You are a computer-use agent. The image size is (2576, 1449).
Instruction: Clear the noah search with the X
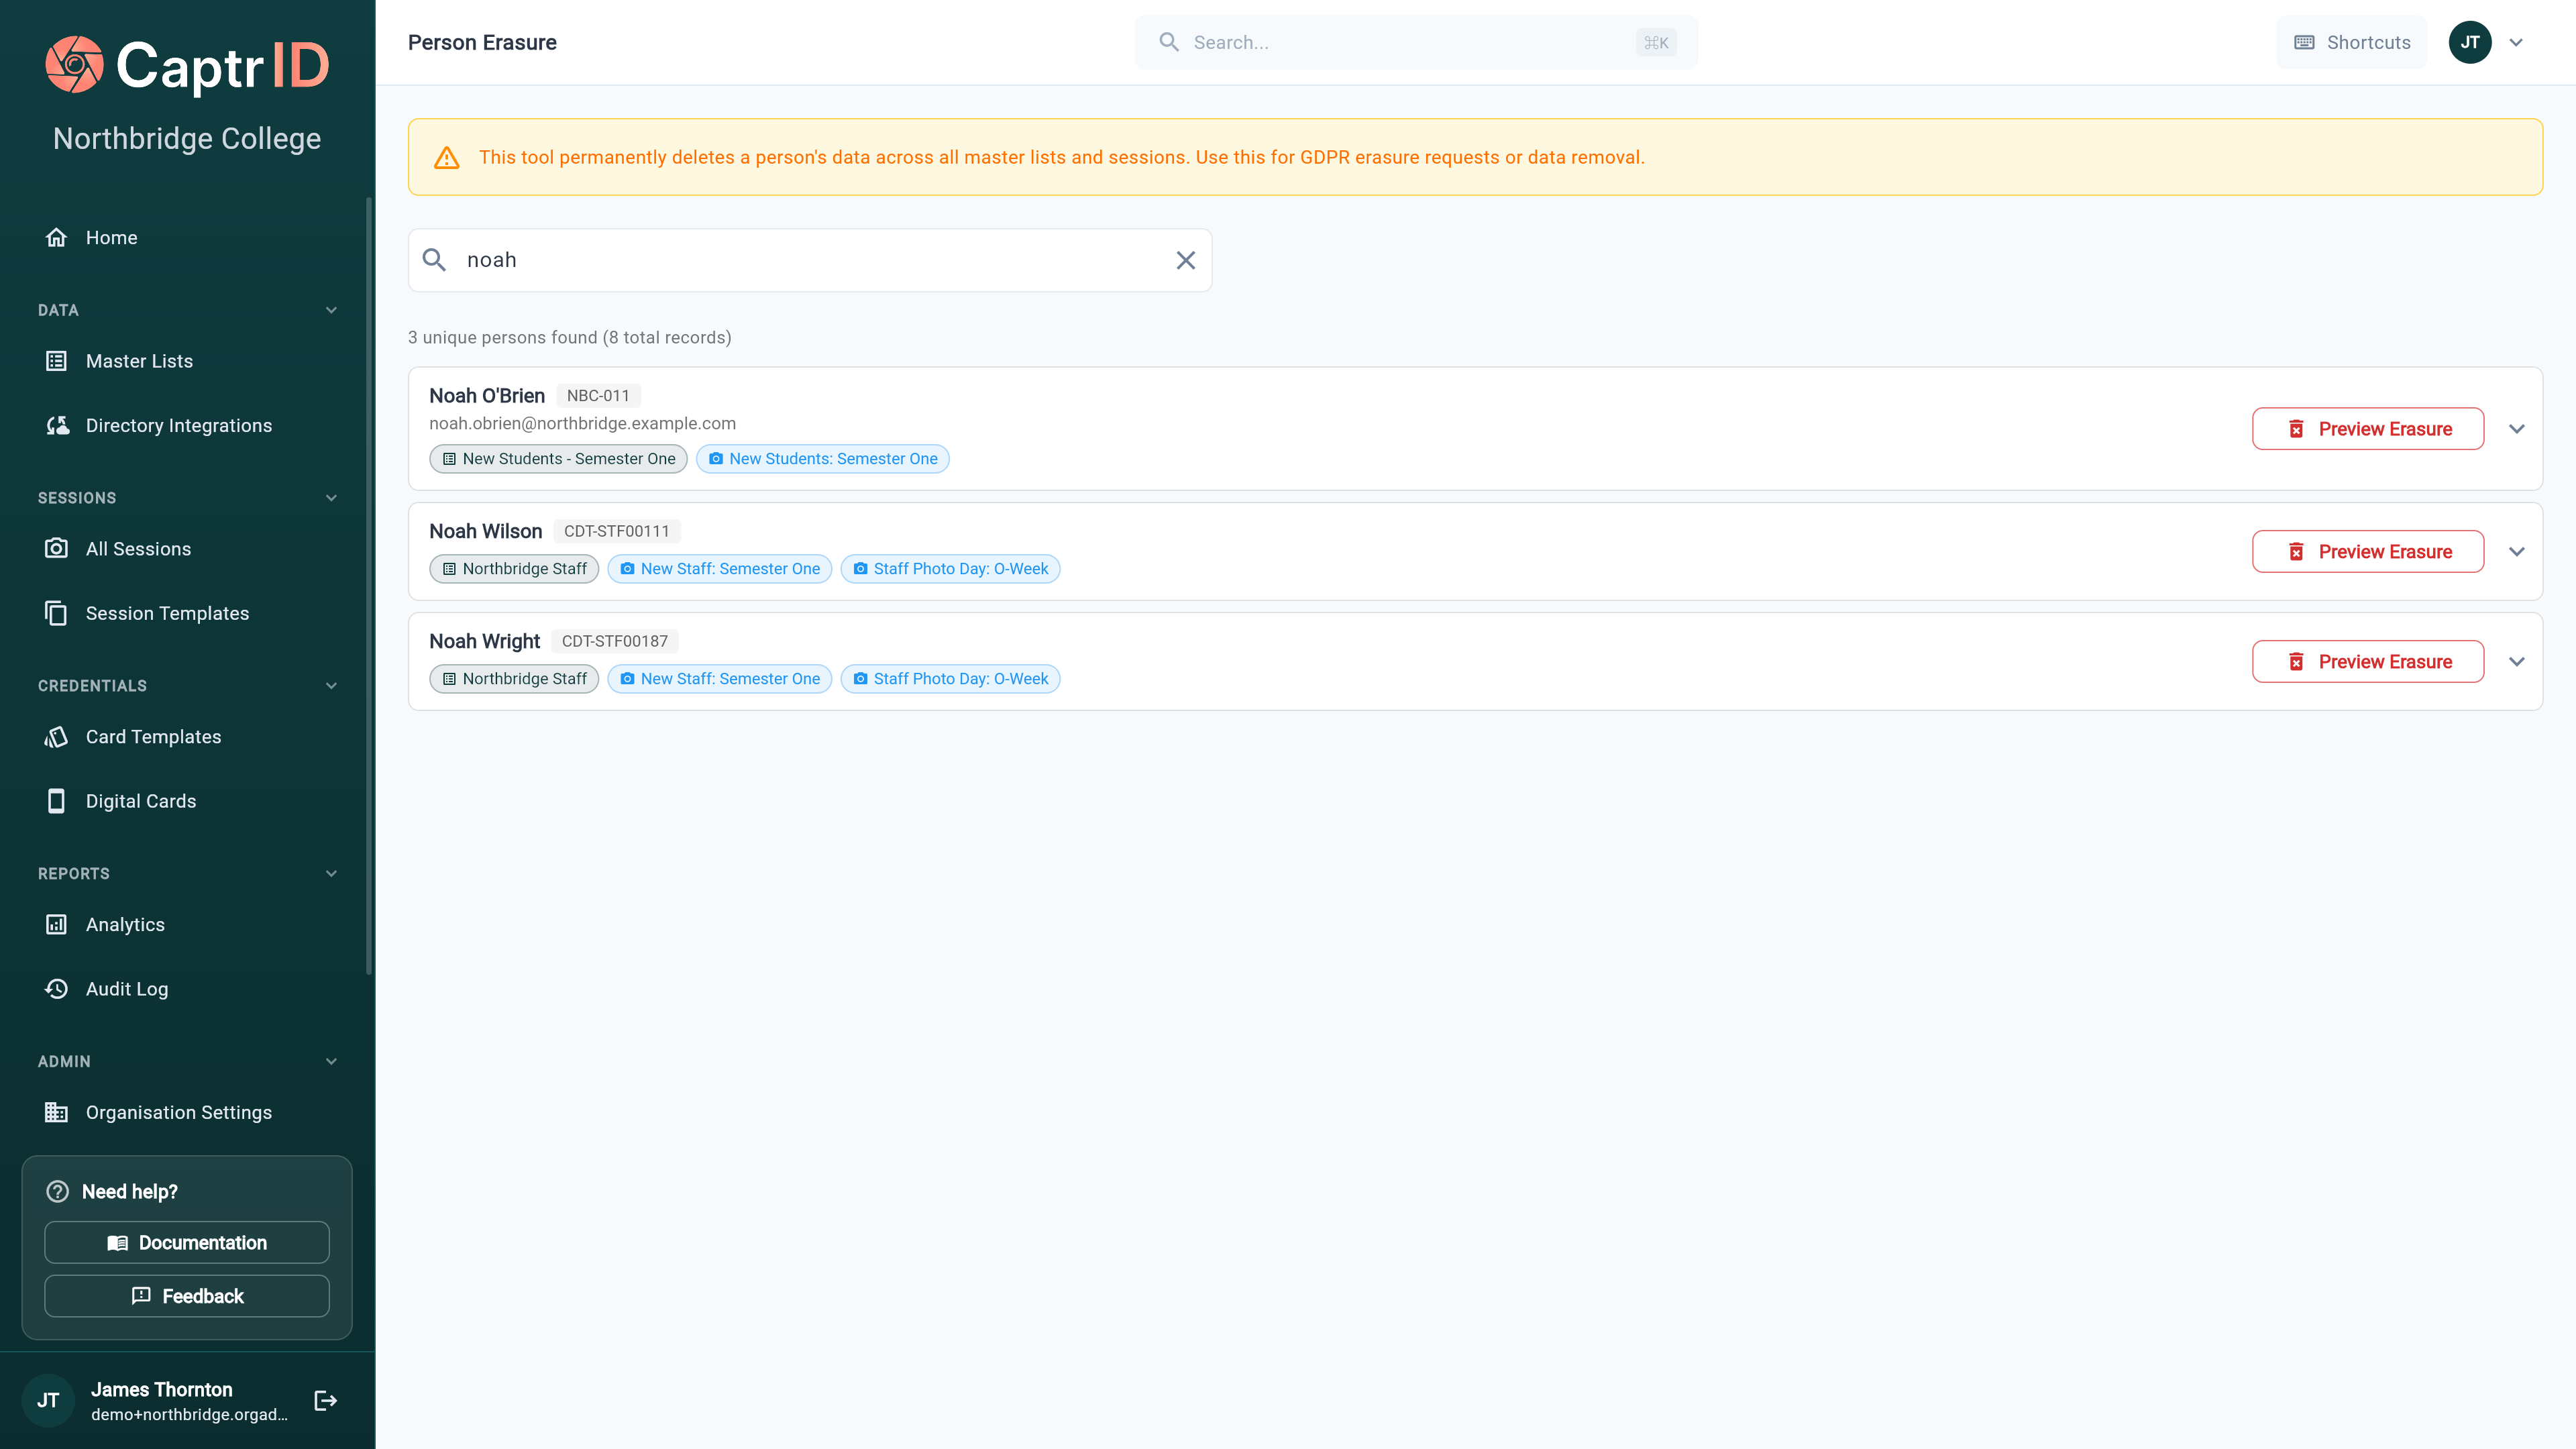pyautogui.click(x=1186, y=260)
